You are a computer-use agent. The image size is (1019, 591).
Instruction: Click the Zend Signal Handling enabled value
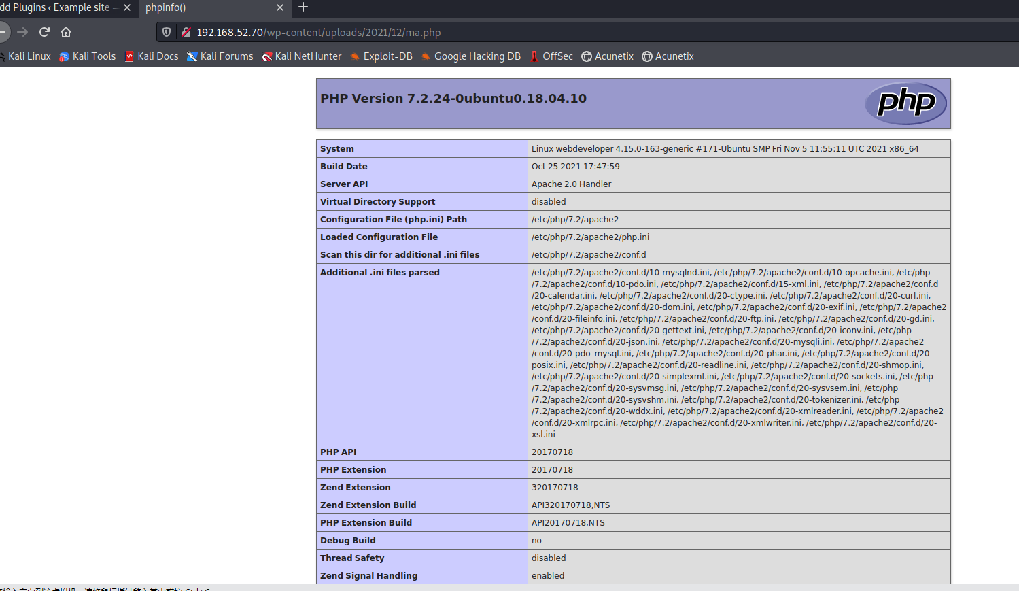tap(548, 576)
